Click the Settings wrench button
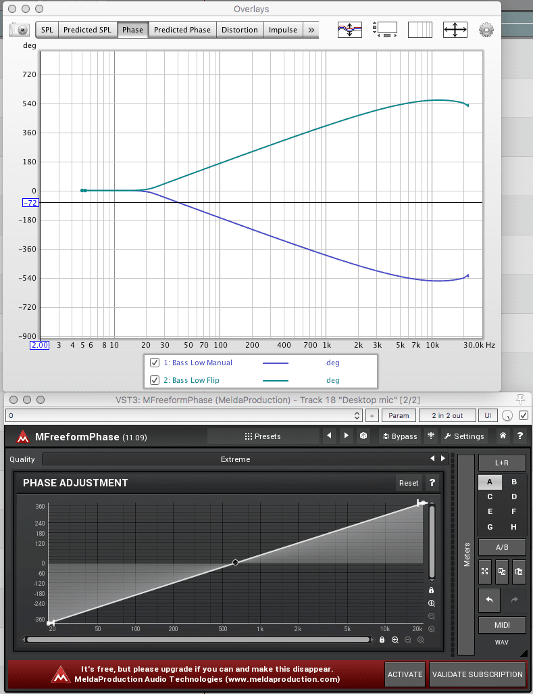The height and width of the screenshot is (694, 533). point(464,436)
